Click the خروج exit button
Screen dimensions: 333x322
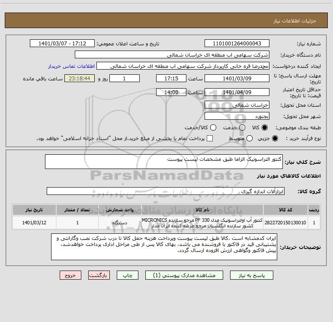[70, 275]
